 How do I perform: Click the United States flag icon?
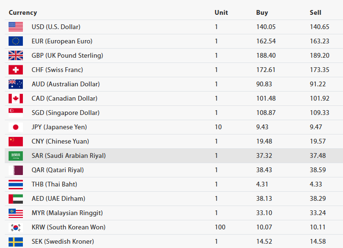16,27
